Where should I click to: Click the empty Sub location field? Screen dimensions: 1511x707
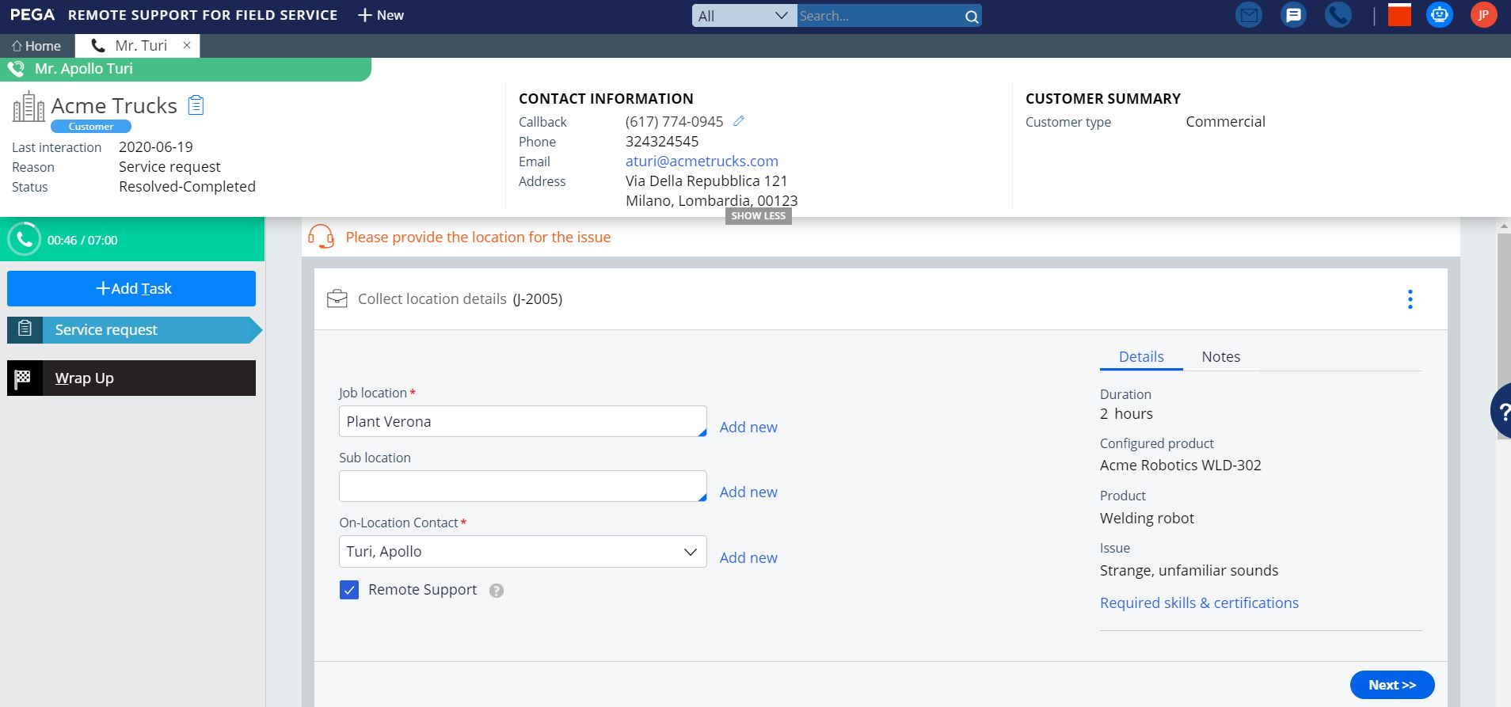(x=523, y=486)
